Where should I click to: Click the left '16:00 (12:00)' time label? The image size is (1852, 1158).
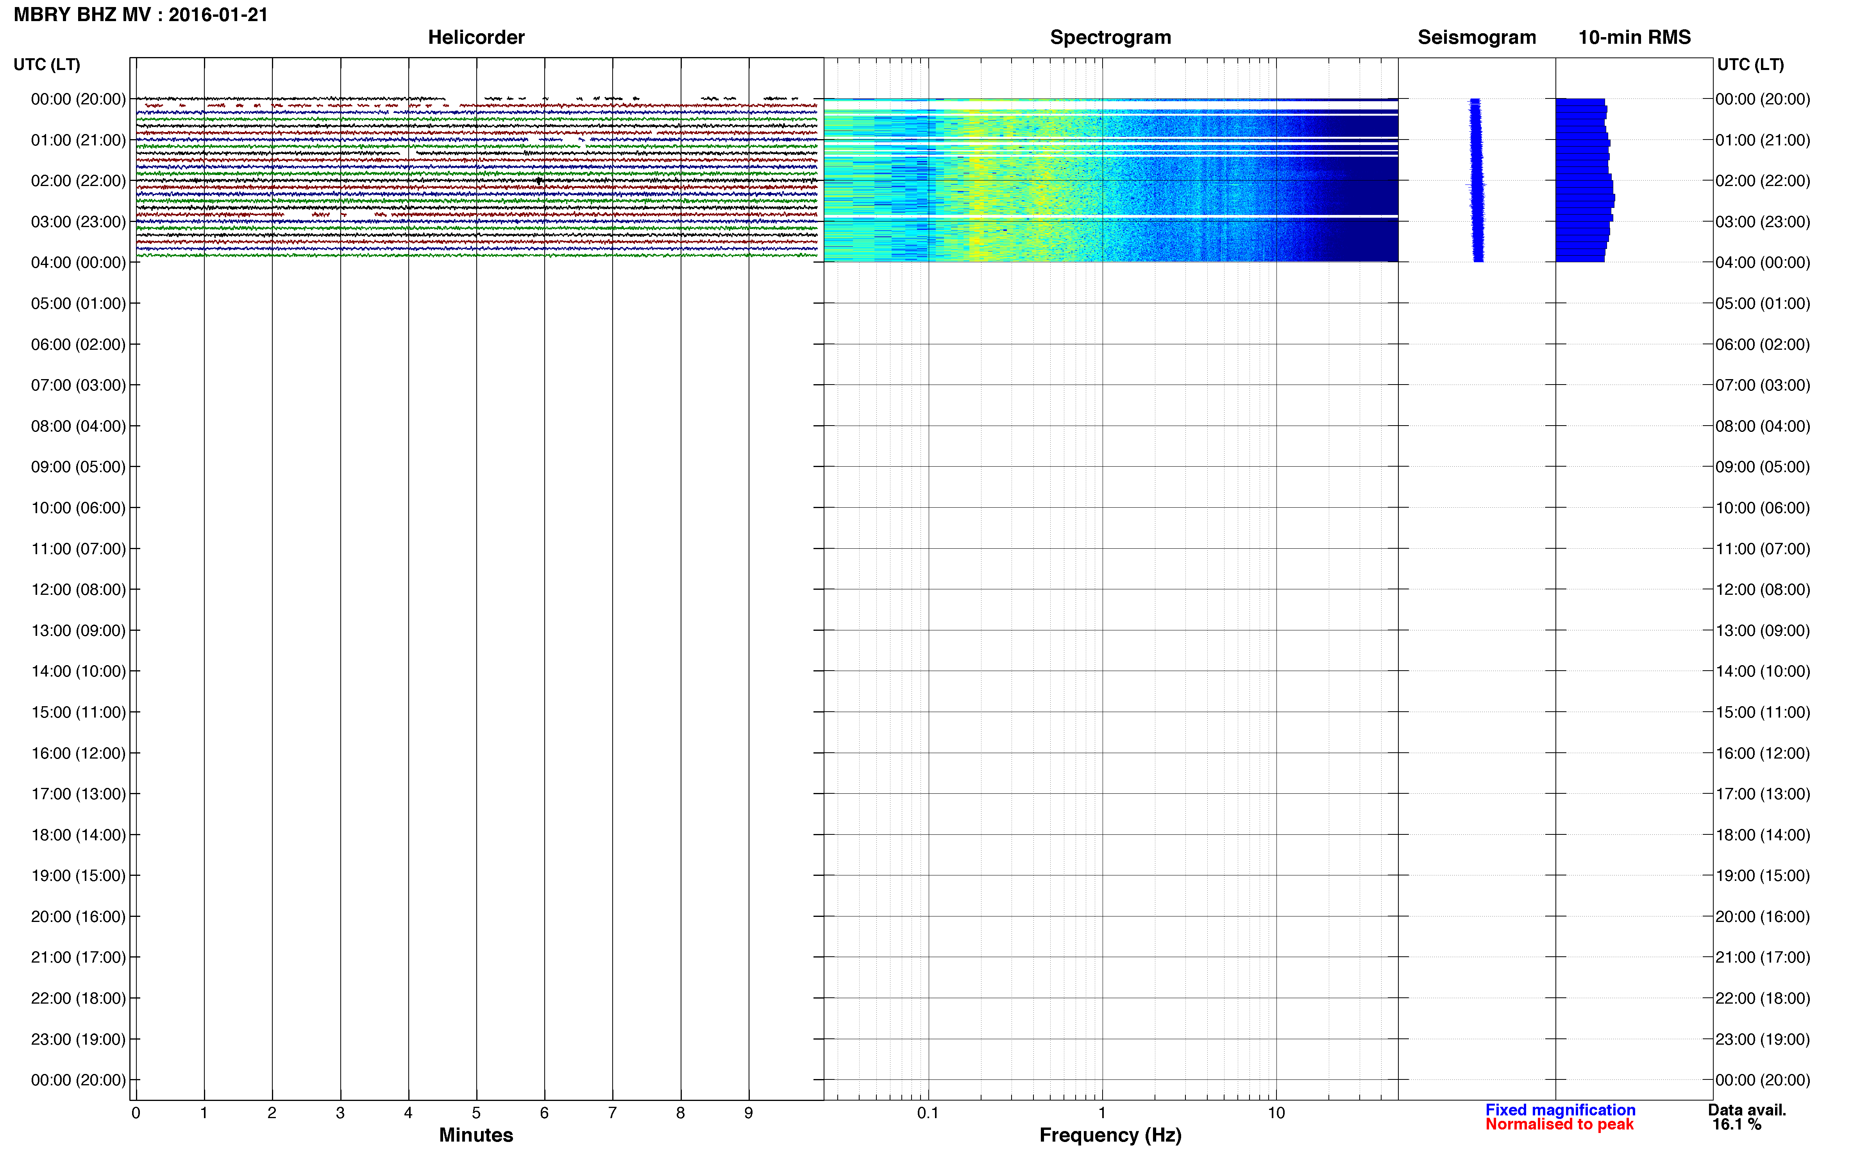(78, 754)
